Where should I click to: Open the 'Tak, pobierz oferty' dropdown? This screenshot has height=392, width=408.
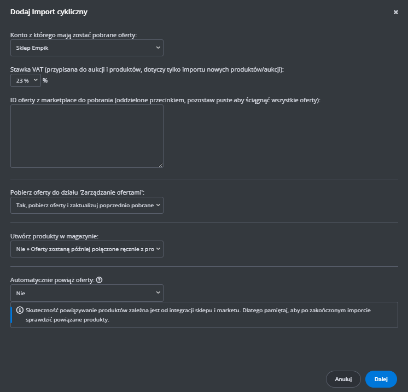(x=86, y=205)
